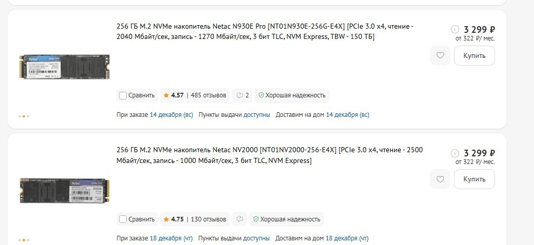The height and width of the screenshot is (245, 534).
Task: Add Netac N930E Pro to wishlist
Action: 440,55
